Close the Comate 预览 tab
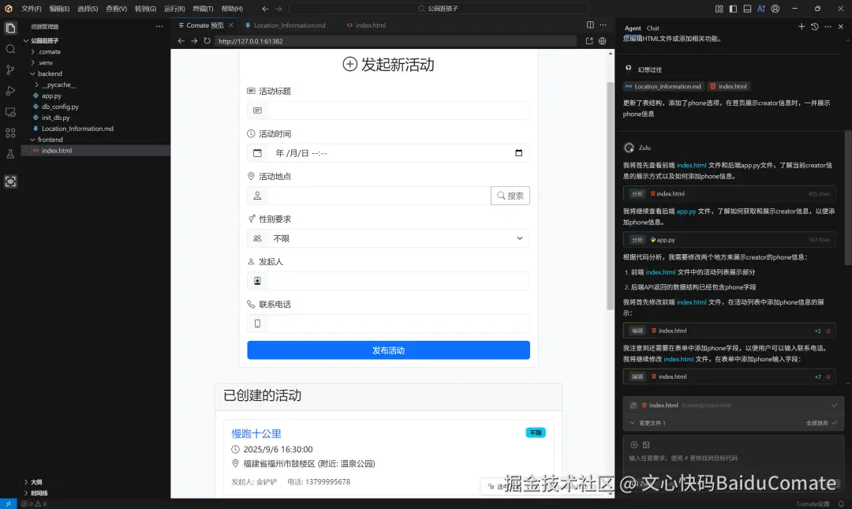Screen dimensions: 852x509 coord(231,25)
